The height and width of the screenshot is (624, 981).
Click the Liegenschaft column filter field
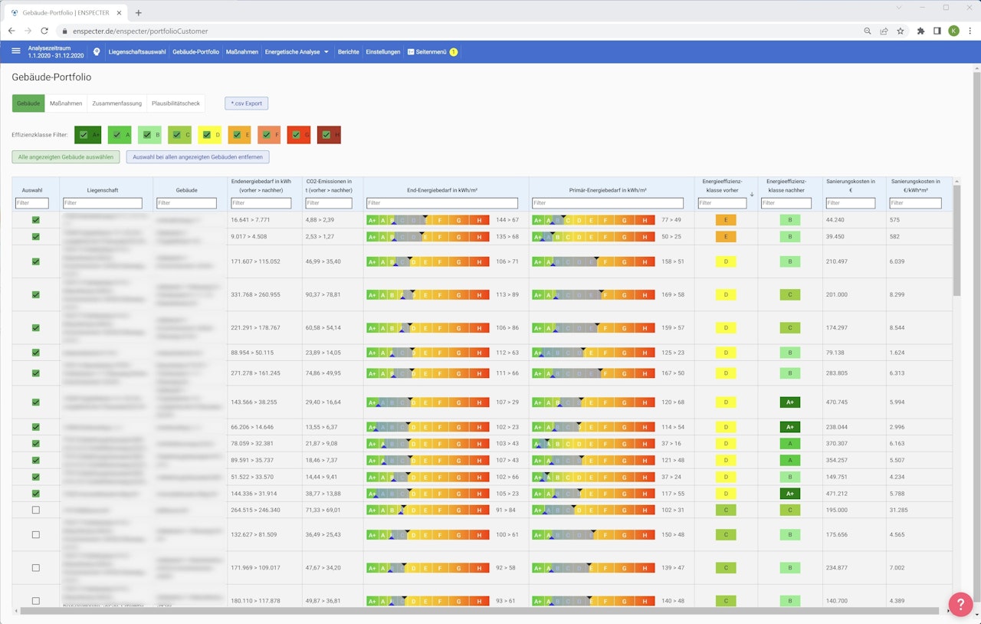coord(103,203)
